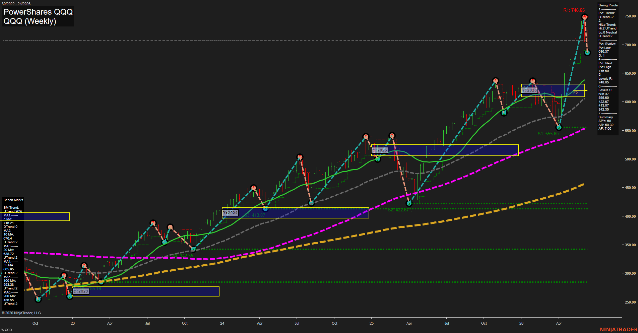Screen dimensions: 638x333
Task: Click the 450.00 price axis label
Action: tap(630, 188)
